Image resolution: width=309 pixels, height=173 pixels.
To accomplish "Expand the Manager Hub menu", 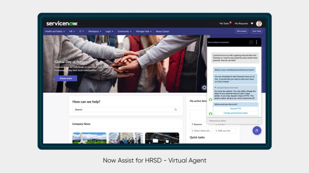I will (144, 32).
